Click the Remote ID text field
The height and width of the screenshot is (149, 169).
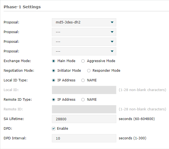click(84, 109)
